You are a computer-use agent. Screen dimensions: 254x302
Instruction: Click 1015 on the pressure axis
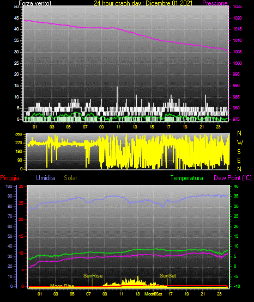coord(237,29)
